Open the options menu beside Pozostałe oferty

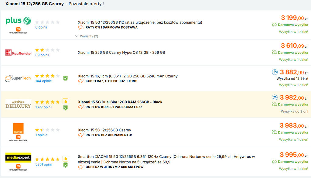(x=104, y=4)
